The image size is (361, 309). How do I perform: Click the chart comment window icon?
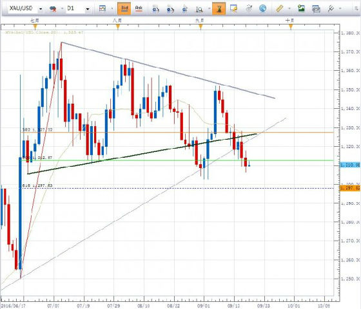tap(233, 9)
